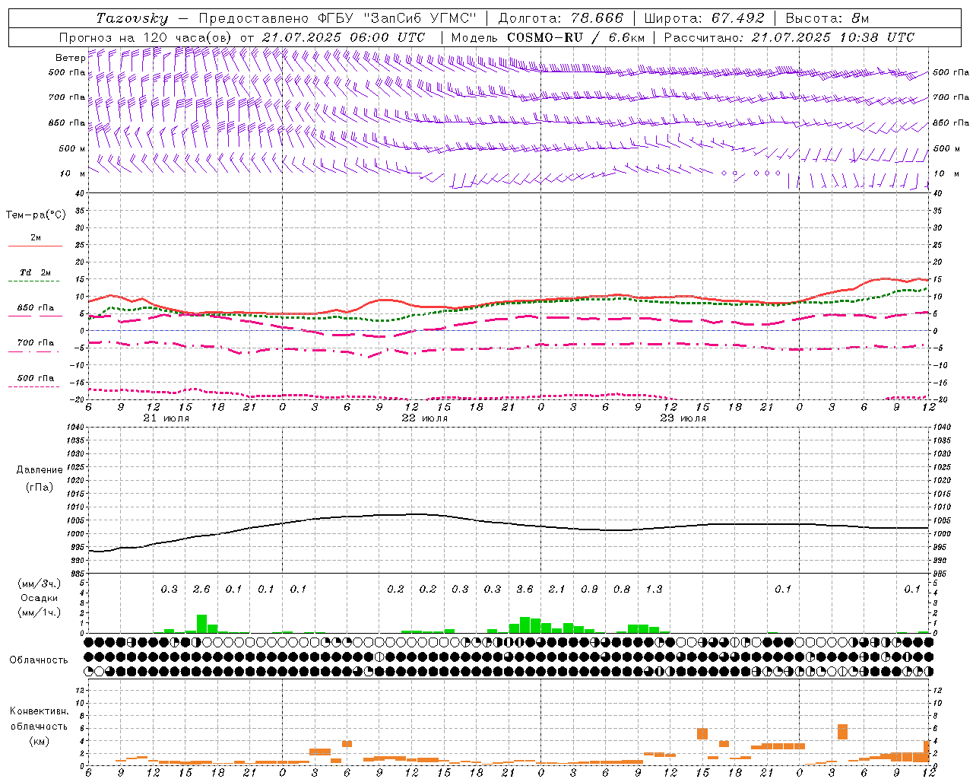Click the station name "Tazovsky" in the header

(x=132, y=18)
